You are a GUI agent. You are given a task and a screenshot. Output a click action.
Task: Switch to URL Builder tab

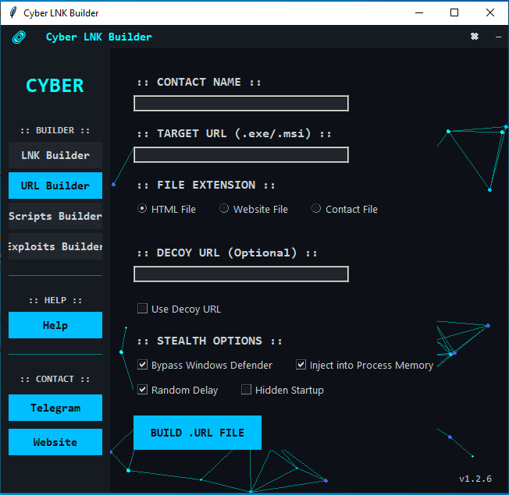pyautogui.click(x=55, y=186)
